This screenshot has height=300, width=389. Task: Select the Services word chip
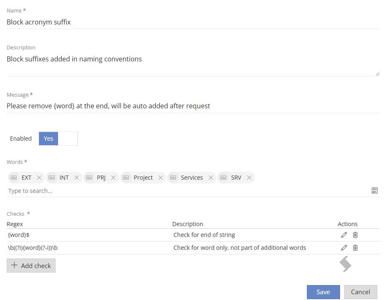192,178
